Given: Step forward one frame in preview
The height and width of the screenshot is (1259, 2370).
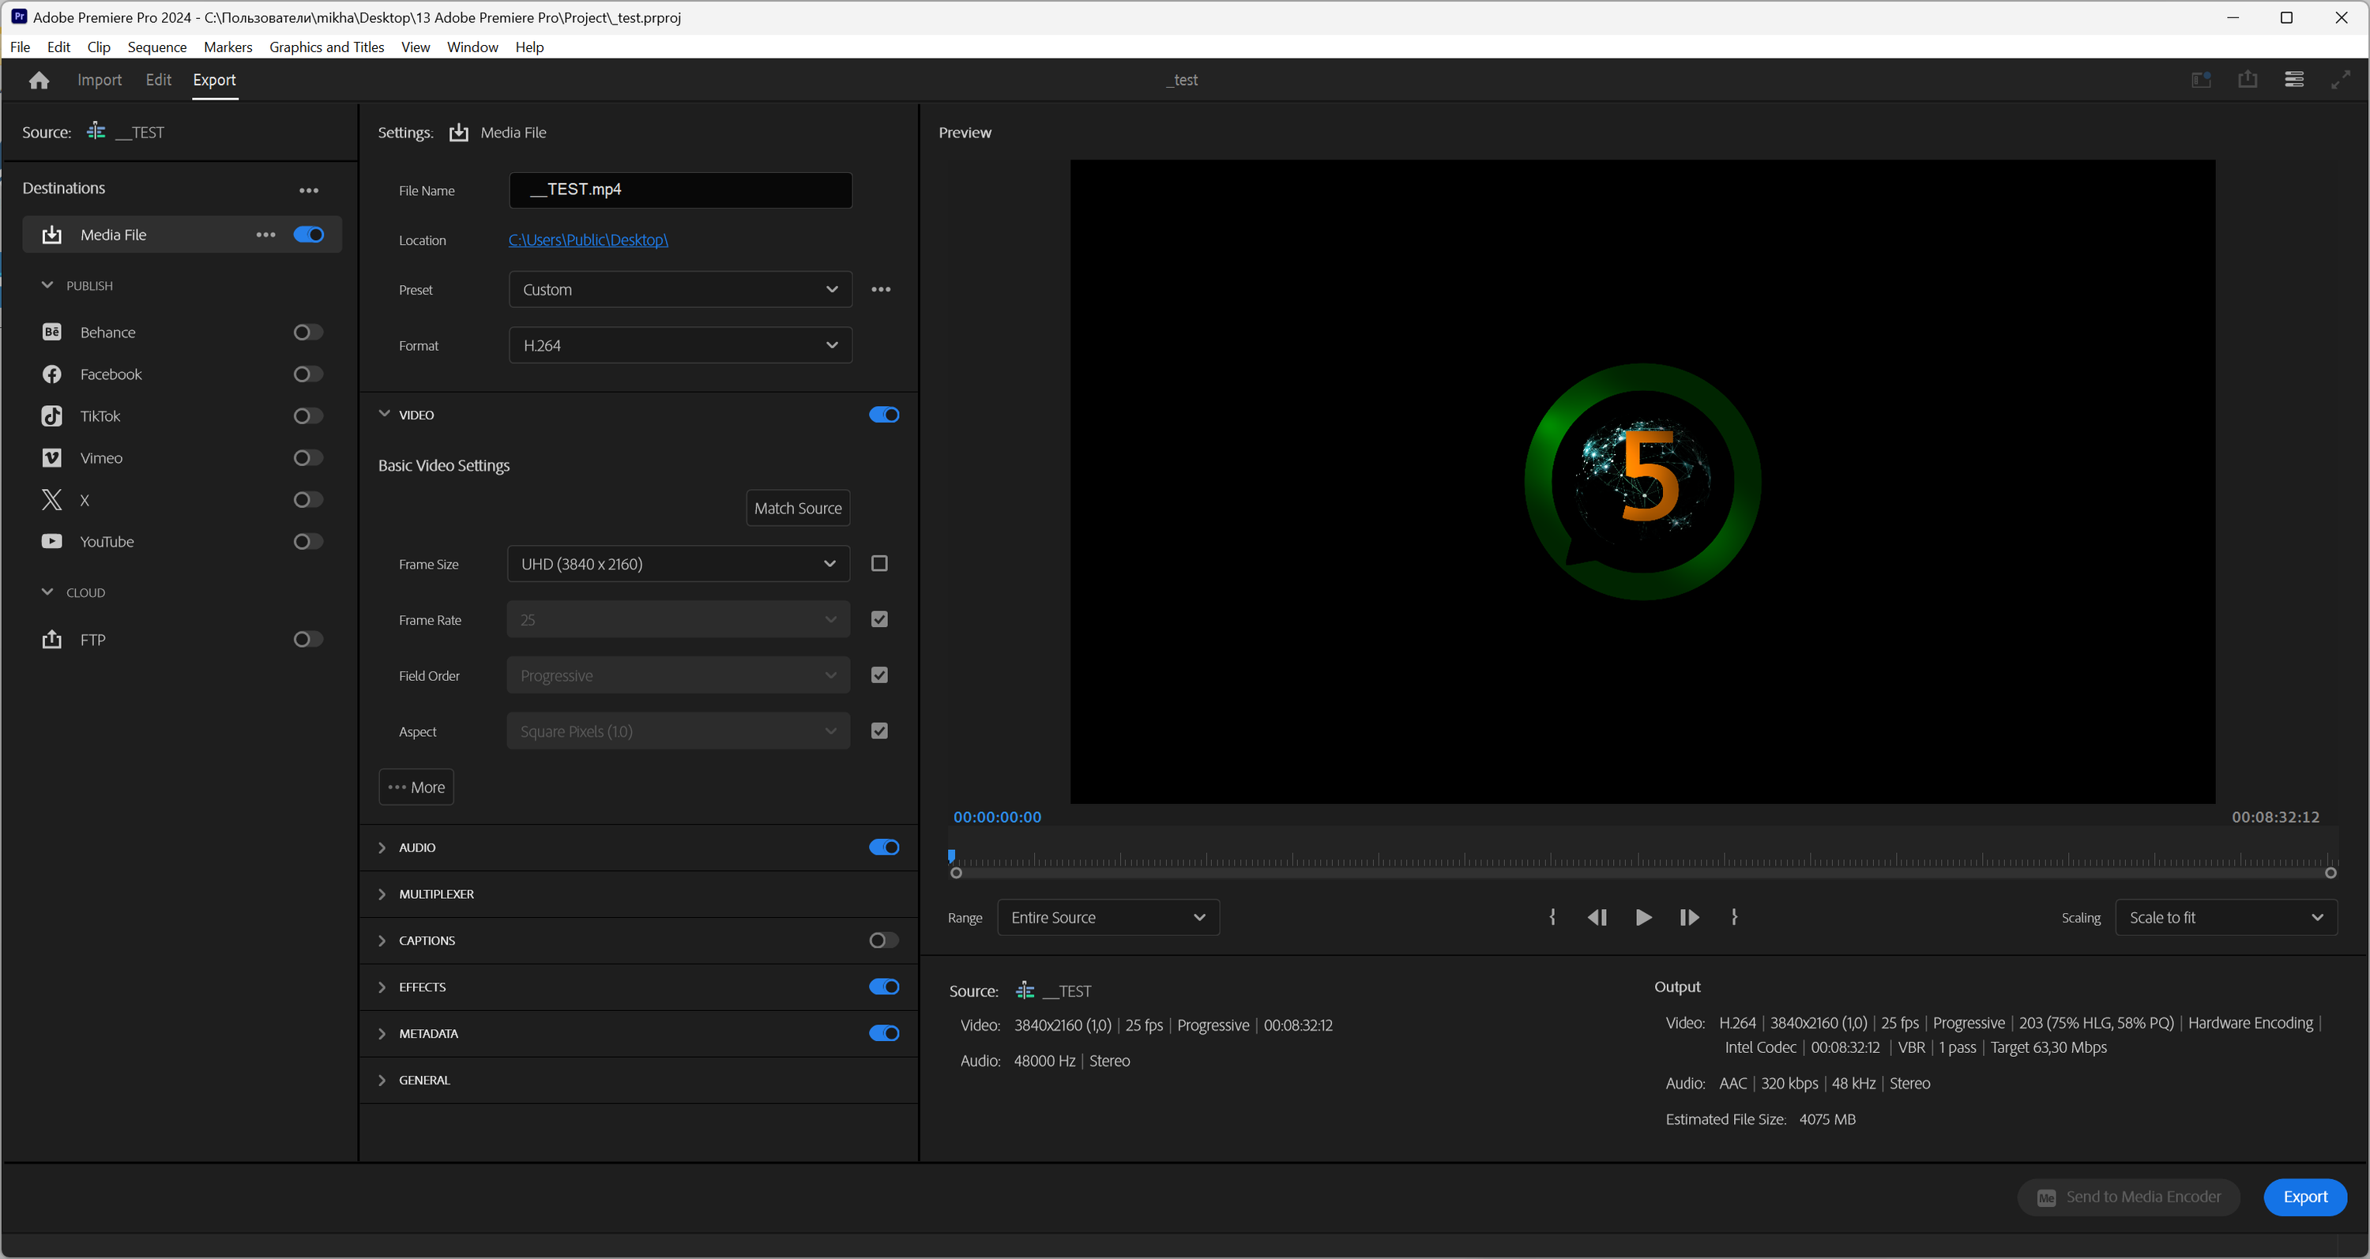Looking at the screenshot, I should (1688, 917).
